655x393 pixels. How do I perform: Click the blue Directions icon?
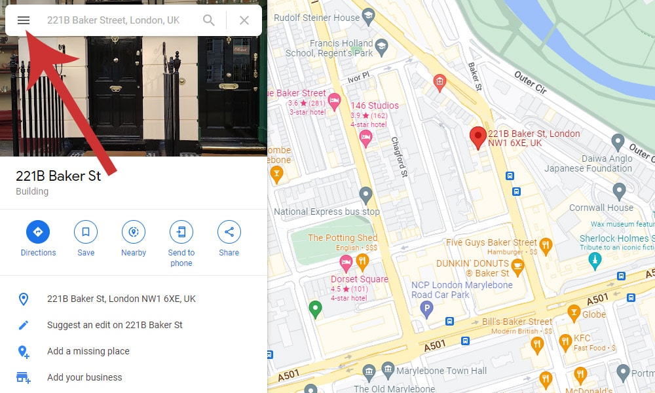38,232
